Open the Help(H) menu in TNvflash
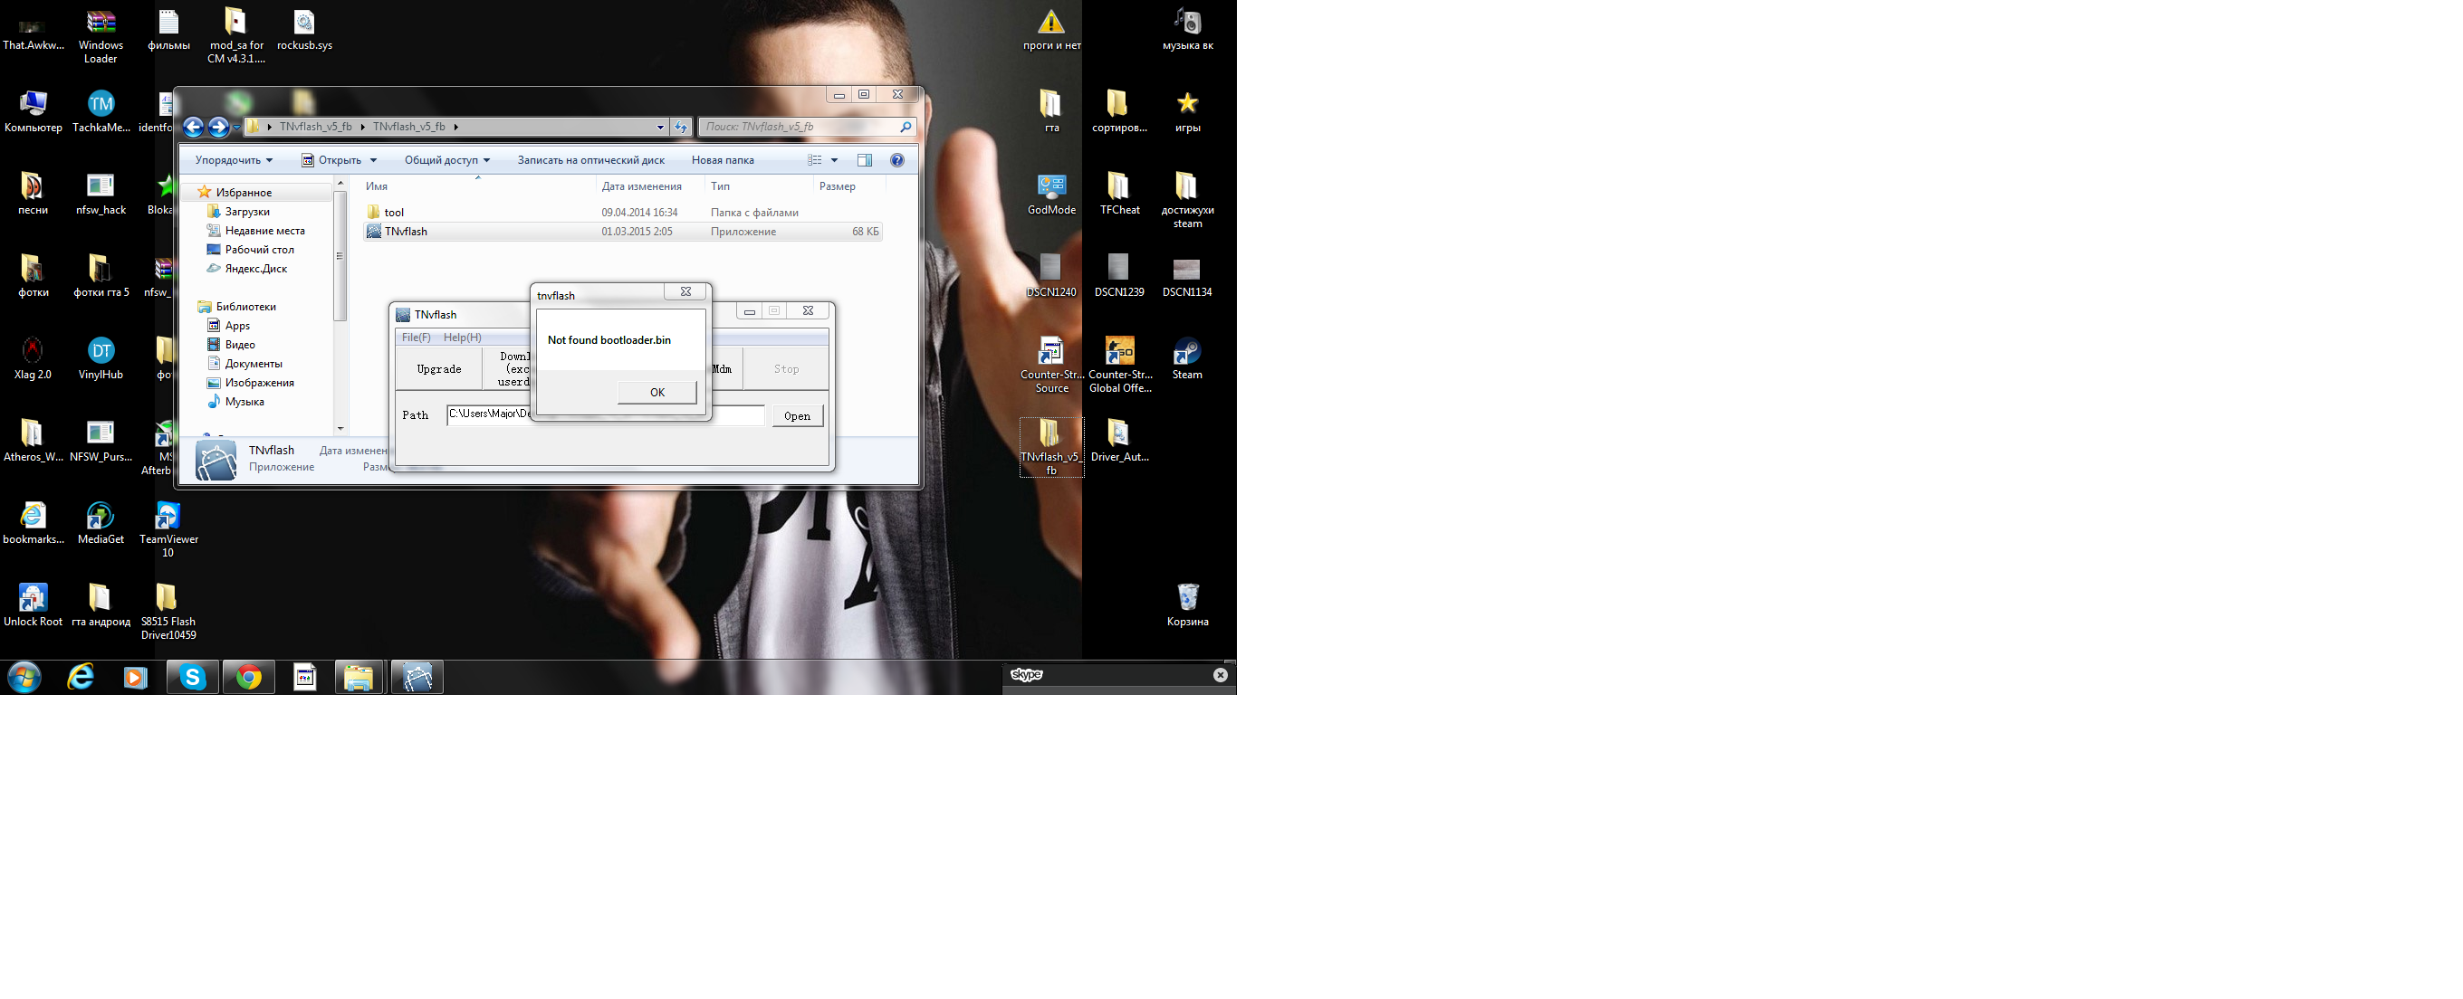 pyautogui.click(x=462, y=338)
